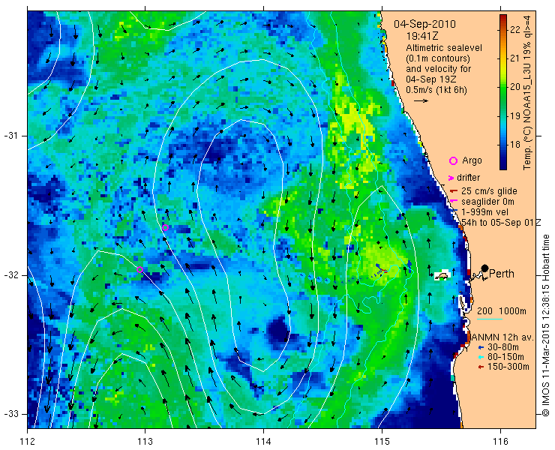Click the temperature colorbar scale
Screen dimensions: 555x450
click(503, 92)
